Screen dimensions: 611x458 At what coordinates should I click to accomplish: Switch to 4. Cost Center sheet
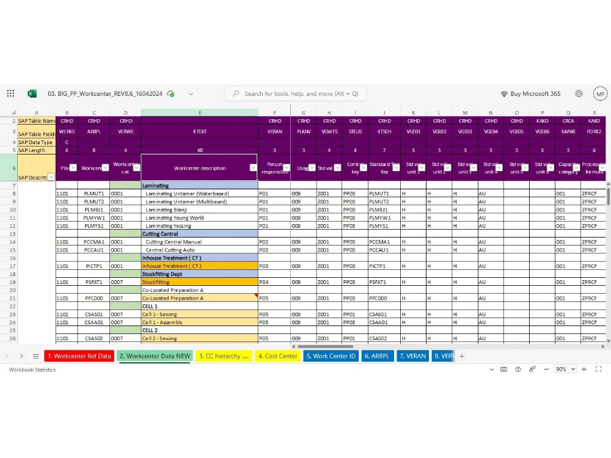(x=277, y=356)
